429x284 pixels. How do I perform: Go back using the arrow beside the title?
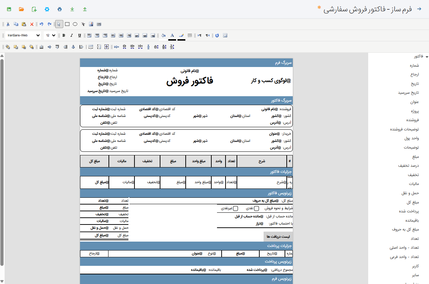419,9
